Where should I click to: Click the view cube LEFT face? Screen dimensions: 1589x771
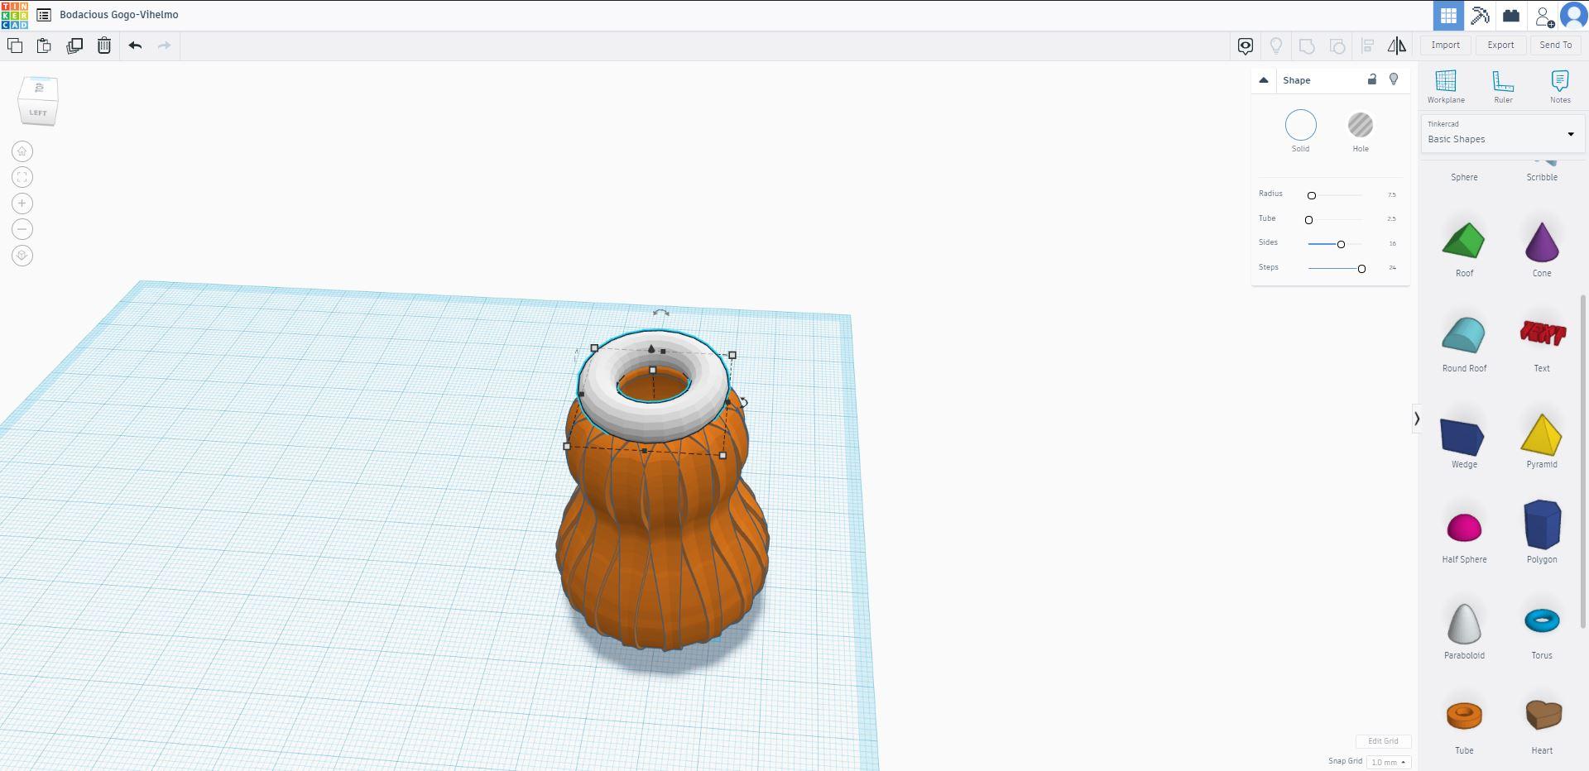pos(38,113)
